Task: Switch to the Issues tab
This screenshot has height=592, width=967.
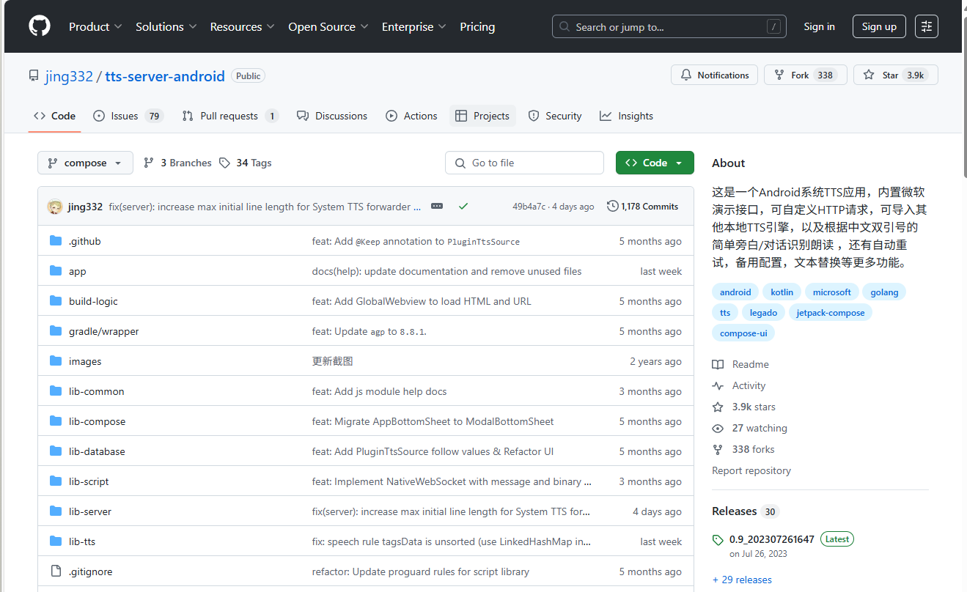Action: [x=128, y=115]
